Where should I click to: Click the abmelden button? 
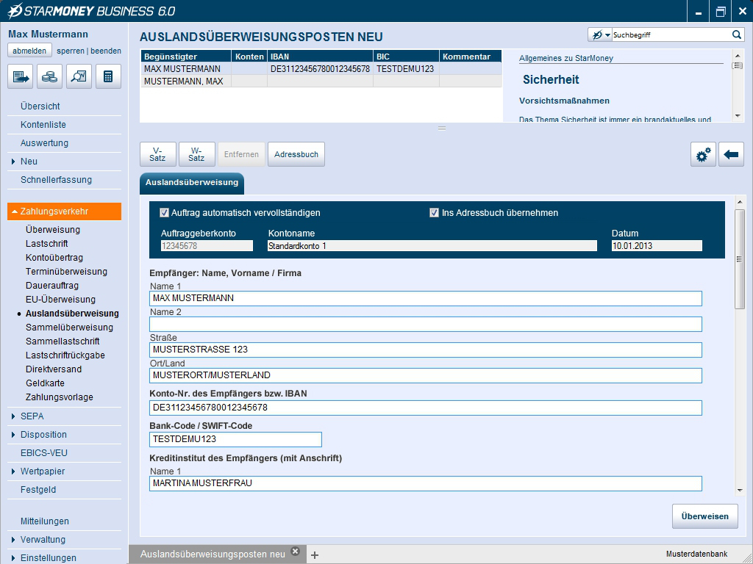tap(29, 51)
